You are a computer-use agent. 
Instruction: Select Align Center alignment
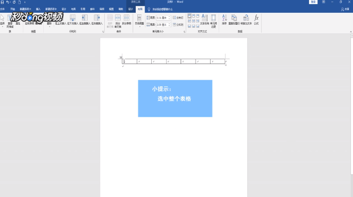click(x=194, y=21)
